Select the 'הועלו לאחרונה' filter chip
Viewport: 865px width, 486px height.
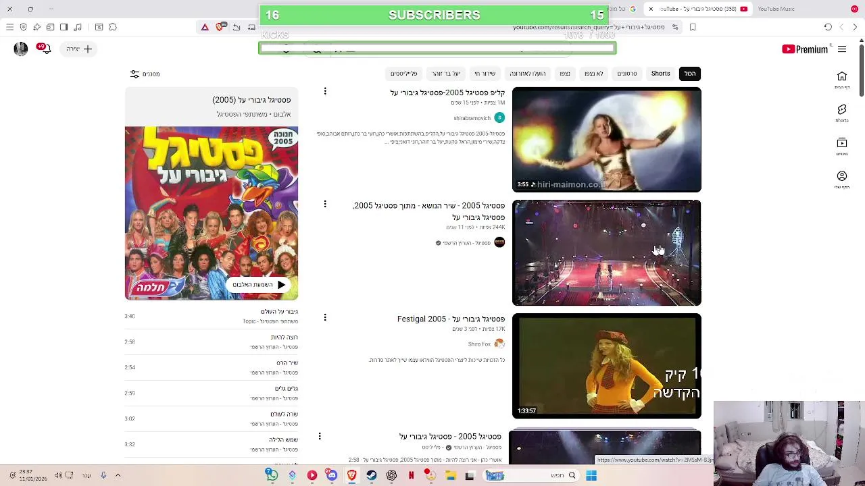coord(528,74)
